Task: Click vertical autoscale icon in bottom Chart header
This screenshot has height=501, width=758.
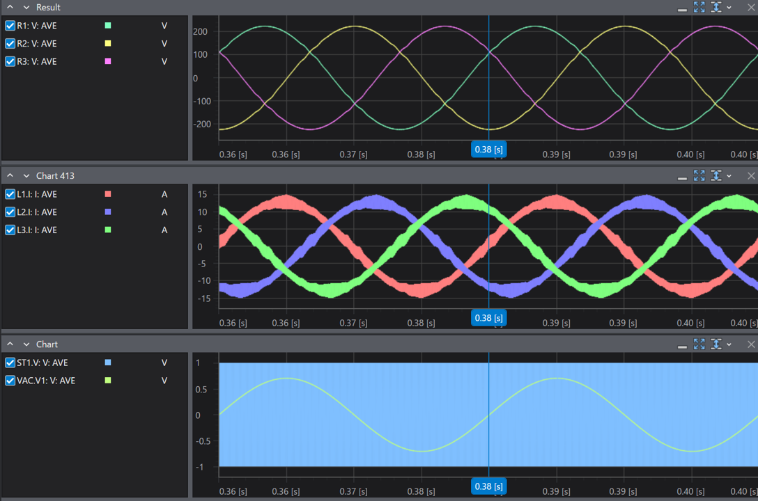Action: tap(716, 344)
